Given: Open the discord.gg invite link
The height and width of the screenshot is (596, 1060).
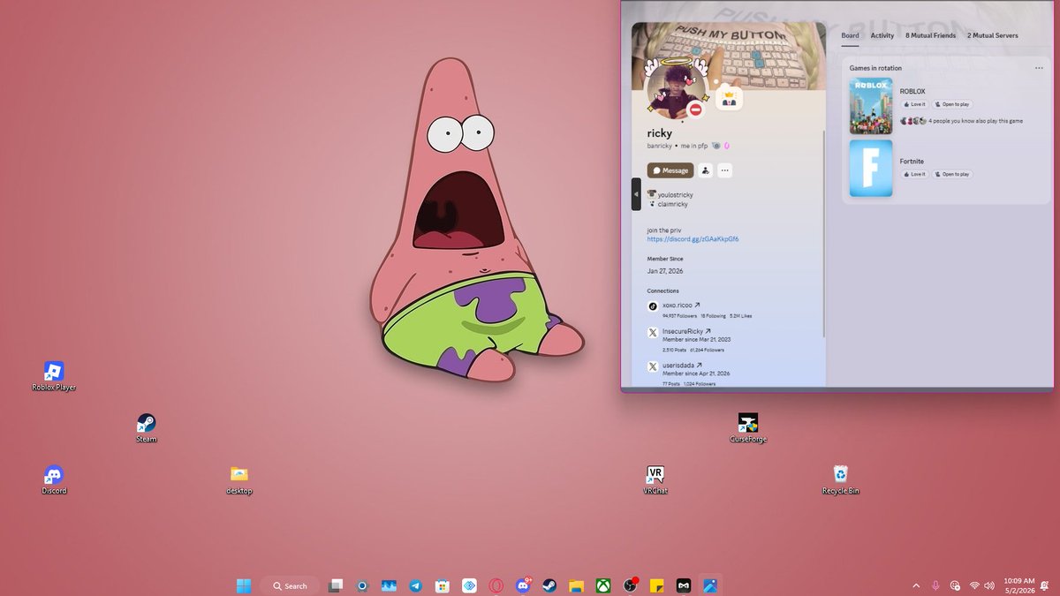Looking at the screenshot, I should click(x=693, y=238).
